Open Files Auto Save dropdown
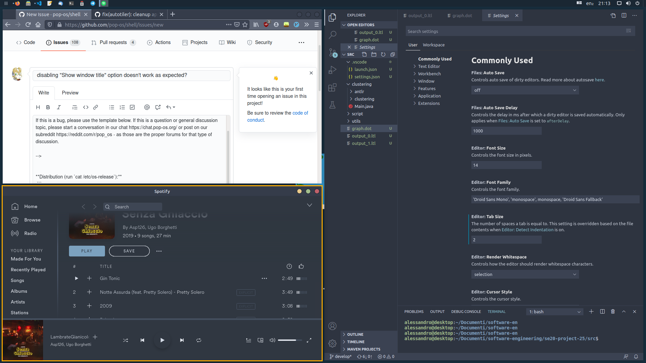The height and width of the screenshot is (363, 646). coord(525,90)
